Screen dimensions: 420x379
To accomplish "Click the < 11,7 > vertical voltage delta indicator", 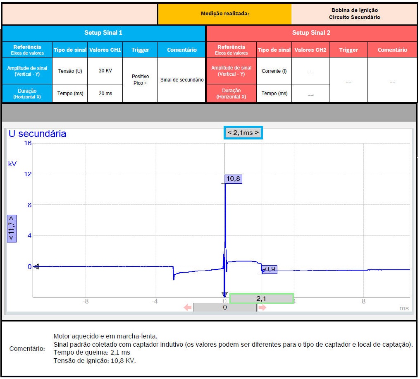I will (12, 228).
